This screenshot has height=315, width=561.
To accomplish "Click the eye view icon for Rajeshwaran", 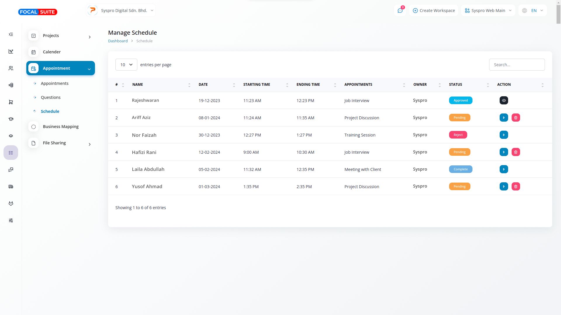I will (x=504, y=100).
